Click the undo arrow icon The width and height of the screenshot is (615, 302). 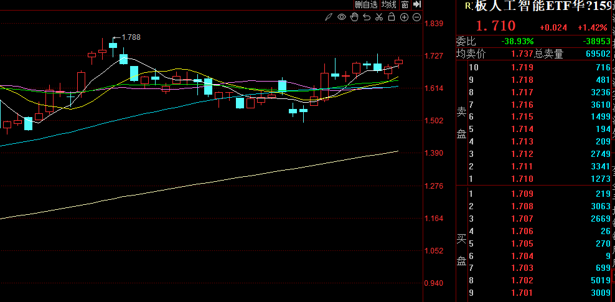(x=366, y=17)
